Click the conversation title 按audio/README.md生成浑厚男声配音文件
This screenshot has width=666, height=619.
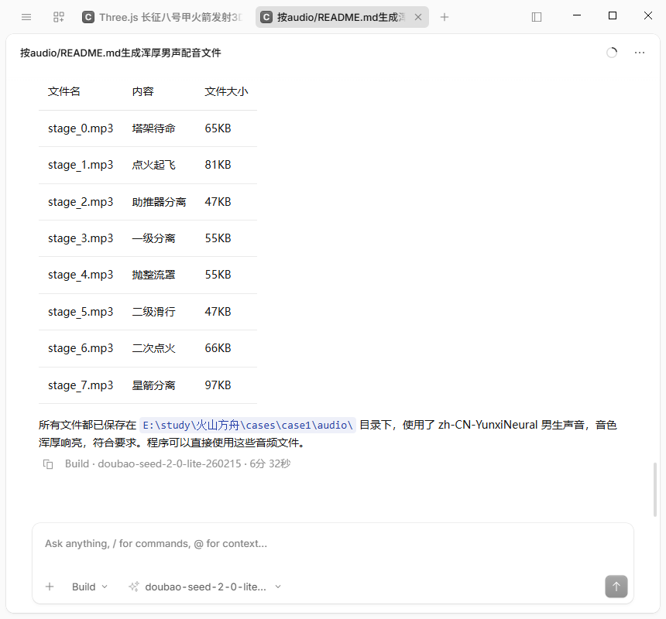click(x=121, y=53)
